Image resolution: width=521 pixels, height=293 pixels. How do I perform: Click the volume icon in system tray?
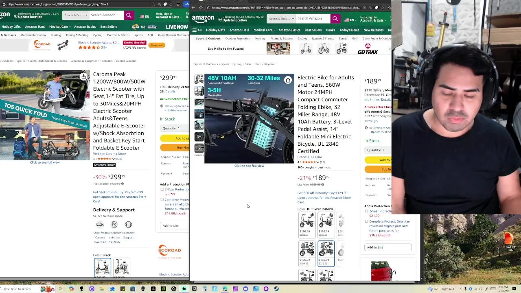(x=481, y=289)
